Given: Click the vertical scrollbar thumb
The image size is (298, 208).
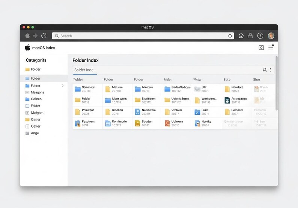Looking at the screenshot, I should (x=277, y=83).
